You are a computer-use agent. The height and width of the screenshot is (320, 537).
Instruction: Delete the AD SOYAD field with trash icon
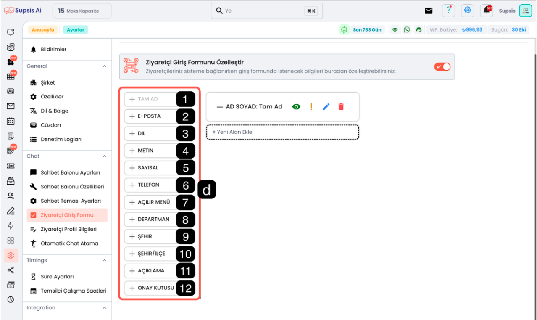(x=341, y=107)
